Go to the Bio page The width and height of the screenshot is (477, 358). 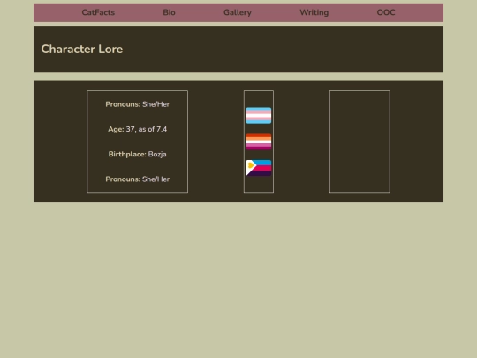pos(169,12)
